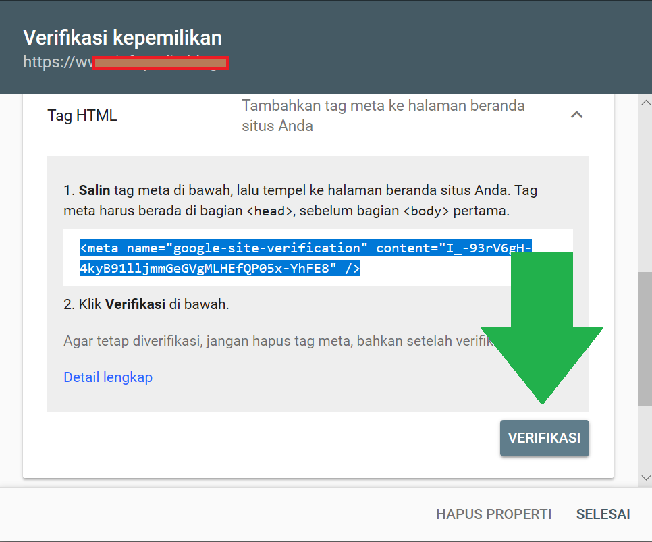
Task: Click the step 2 'Klik Verifikasi di bawah' text
Action: coord(146,304)
